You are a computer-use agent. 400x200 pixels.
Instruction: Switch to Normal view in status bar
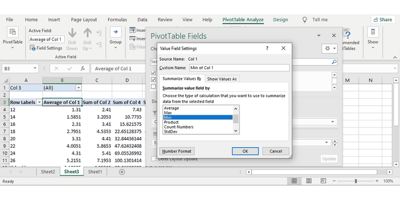tap(294, 181)
